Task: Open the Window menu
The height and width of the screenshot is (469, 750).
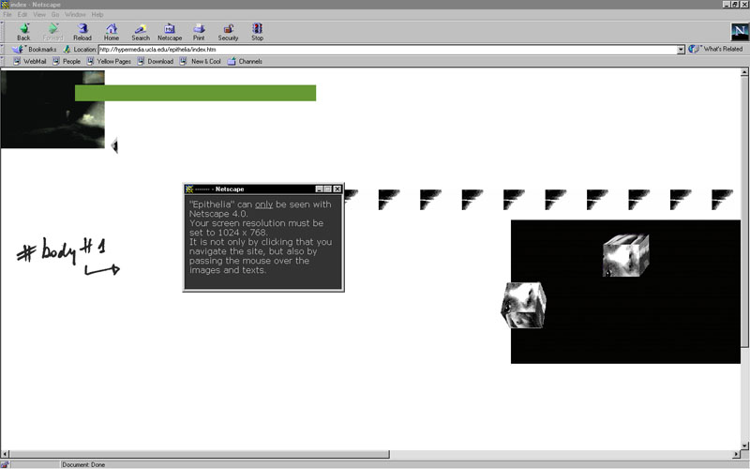Action: pos(76,15)
